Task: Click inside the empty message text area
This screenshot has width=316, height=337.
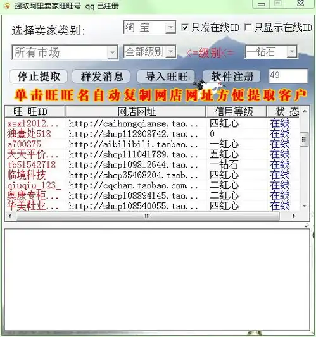Action: [156, 279]
